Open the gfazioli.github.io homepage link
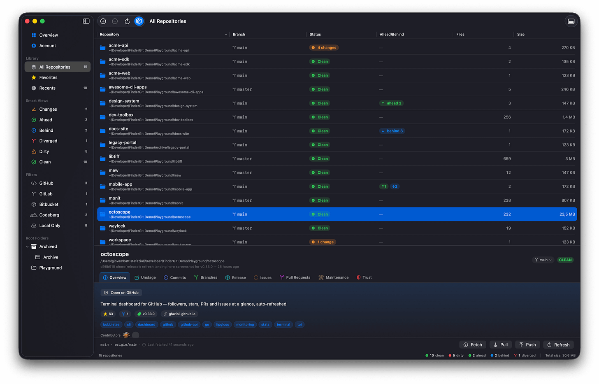The width and height of the screenshot is (599, 384). click(x=179, y=314)
